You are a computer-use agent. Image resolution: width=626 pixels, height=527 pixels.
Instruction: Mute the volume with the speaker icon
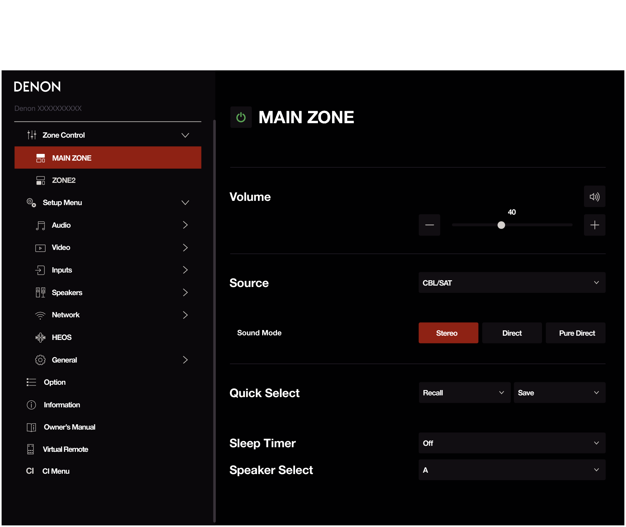[x=595, y=197]
